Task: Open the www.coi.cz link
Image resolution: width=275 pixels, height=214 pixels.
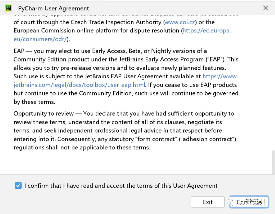Action: 179,22
